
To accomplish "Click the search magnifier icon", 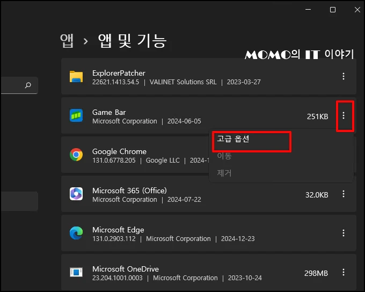I will tap(28, 85).
